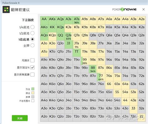Close the preflop advice dialog with X
The height and width of the screenshot is (124, 148).
click(144, 9)
